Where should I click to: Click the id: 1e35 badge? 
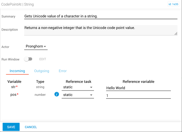tap(173, 4)
